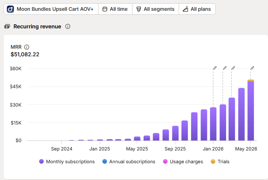Open the All time date filter

tap(115, 9)
